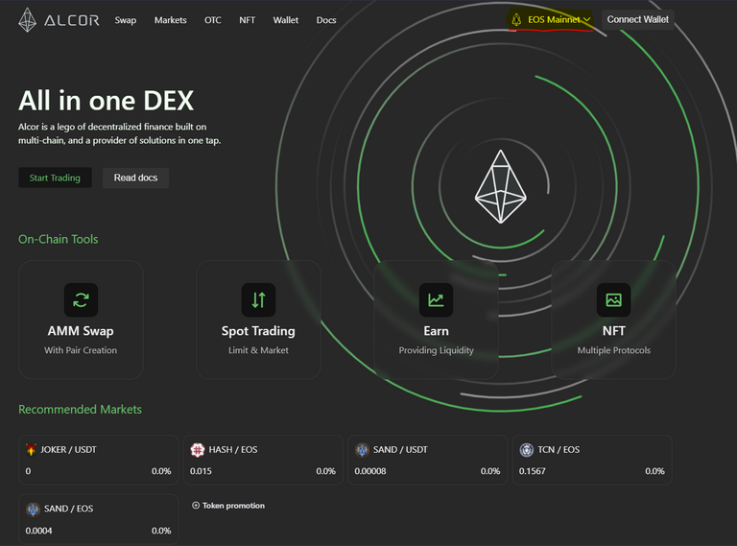The width and height of the screenshot is (737, 546).
Task: Click the Start Trading button
Action: pos(55,178)
